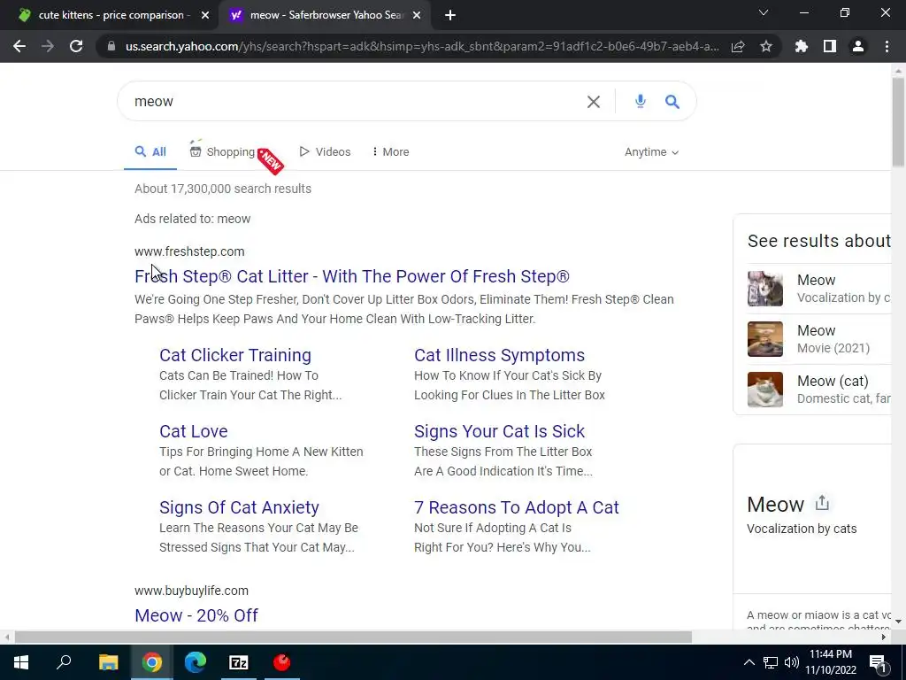Open File Explorer from taskbar
Image resolution: width=906 pixels, height=680 pixels.
108,662
